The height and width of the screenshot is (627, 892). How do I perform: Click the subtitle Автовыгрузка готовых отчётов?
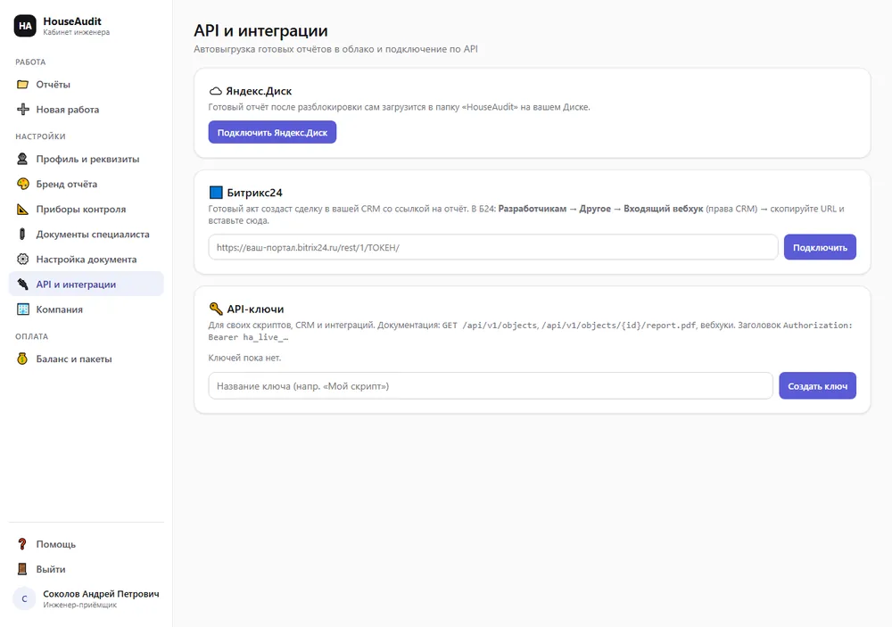coord(335,49)
